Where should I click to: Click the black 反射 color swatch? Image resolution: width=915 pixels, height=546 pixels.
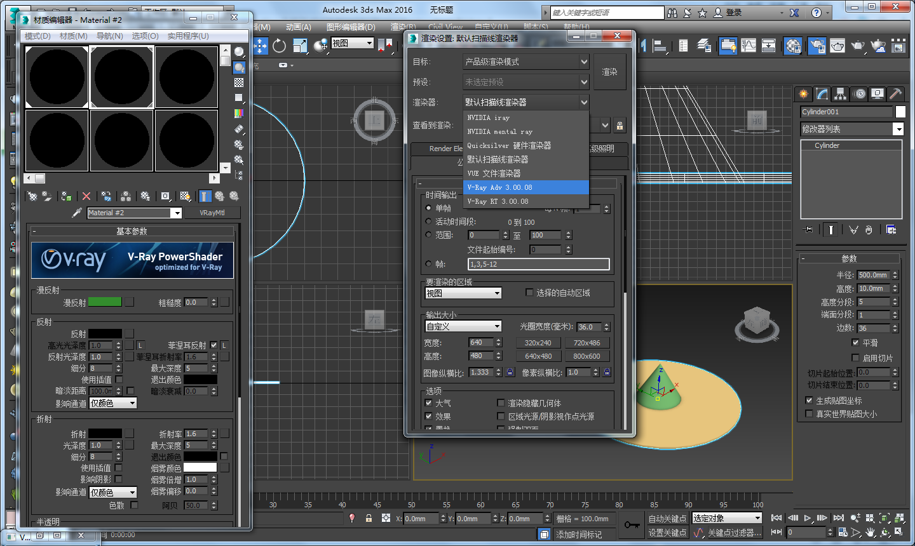pyautogui.click(x=105, y=333)
